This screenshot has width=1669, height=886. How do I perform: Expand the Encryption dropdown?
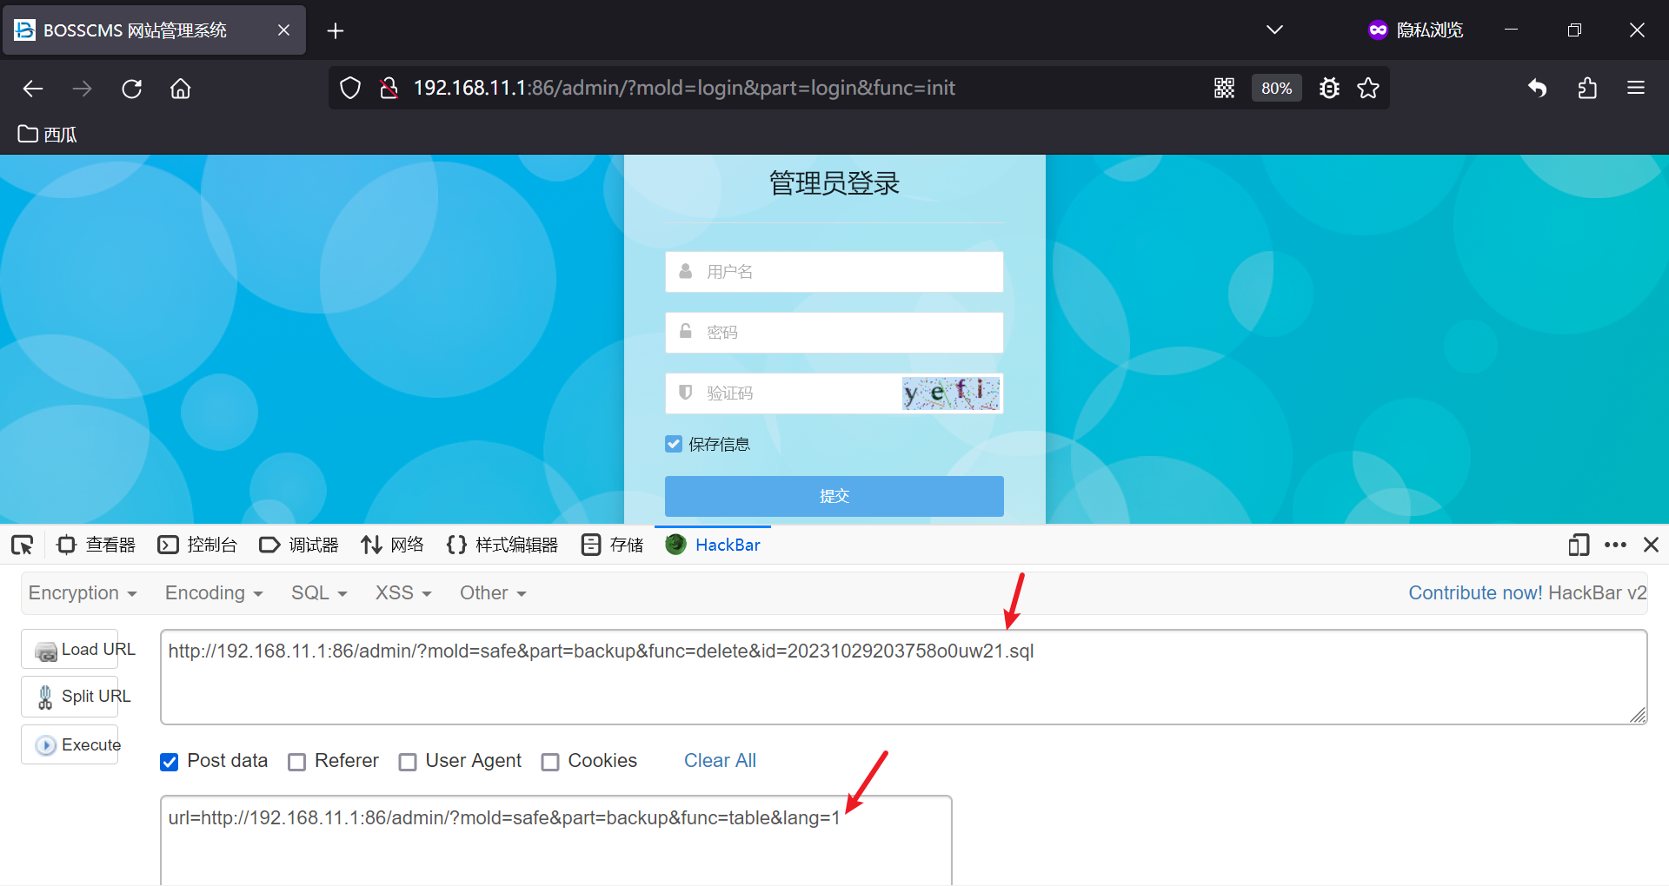click(x=83, y=593)
